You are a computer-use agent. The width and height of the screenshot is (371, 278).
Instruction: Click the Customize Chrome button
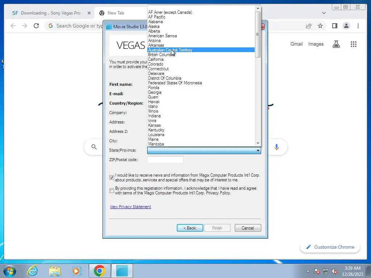330,247
